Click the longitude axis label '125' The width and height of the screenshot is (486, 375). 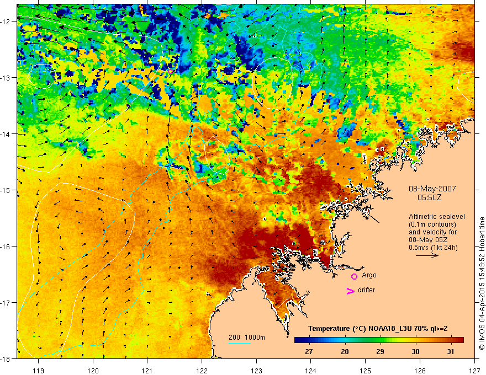(x=366, y=371)
